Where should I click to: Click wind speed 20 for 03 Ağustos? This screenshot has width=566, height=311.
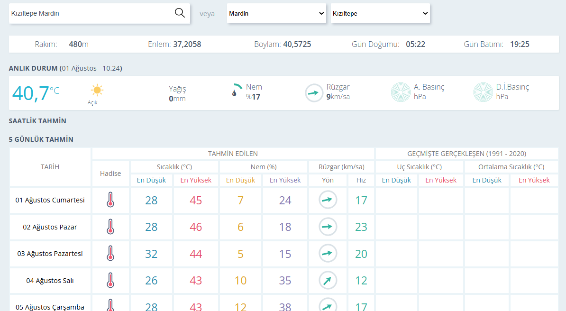(x=361, y=254)
